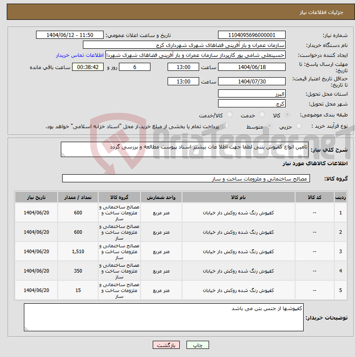Click the product name in row 5
The image size is (355, 357).
(x=238, y=290)
